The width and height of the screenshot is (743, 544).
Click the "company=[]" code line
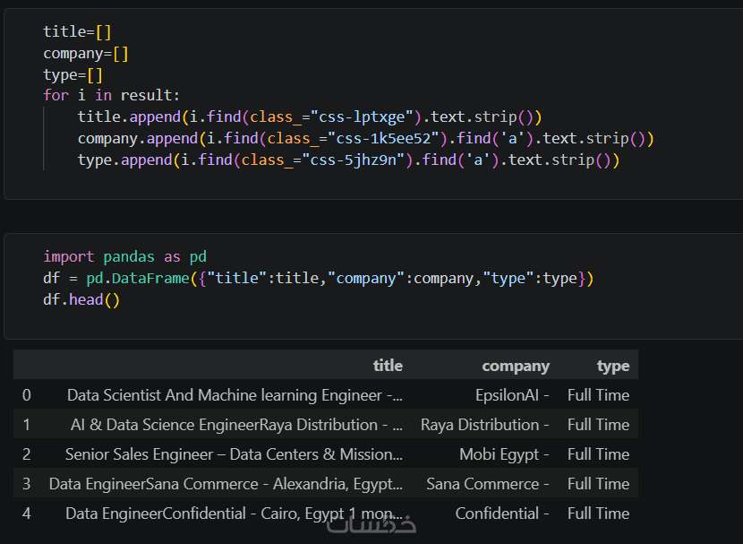(x=86, y=53)
